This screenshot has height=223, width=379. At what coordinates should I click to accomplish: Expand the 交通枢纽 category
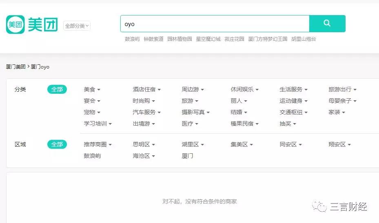pos(293,112)
